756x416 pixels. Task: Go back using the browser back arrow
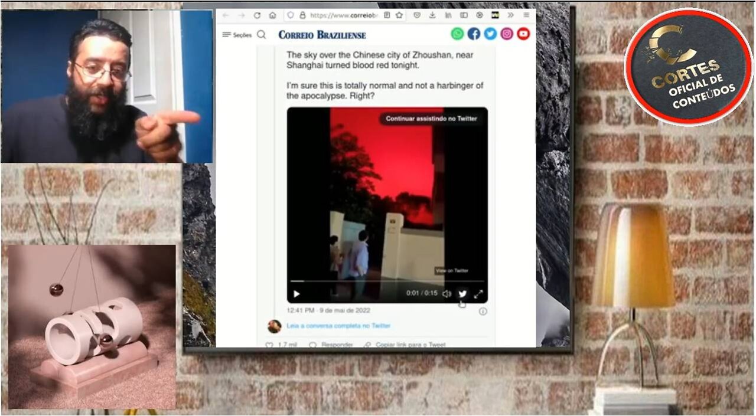tap(225, 15)
